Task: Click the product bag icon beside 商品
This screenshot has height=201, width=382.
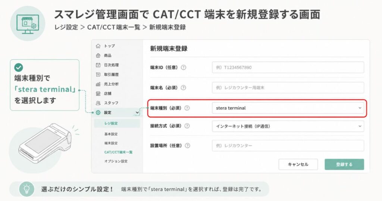Action: coord(98,55)
